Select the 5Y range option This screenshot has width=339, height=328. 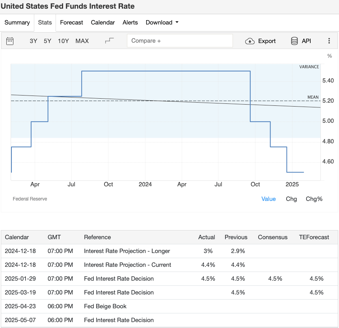point(47,41)
